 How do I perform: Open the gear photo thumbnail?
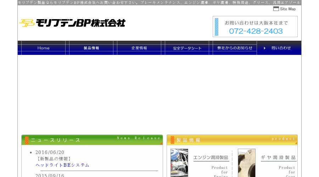[x=247, y=163]
